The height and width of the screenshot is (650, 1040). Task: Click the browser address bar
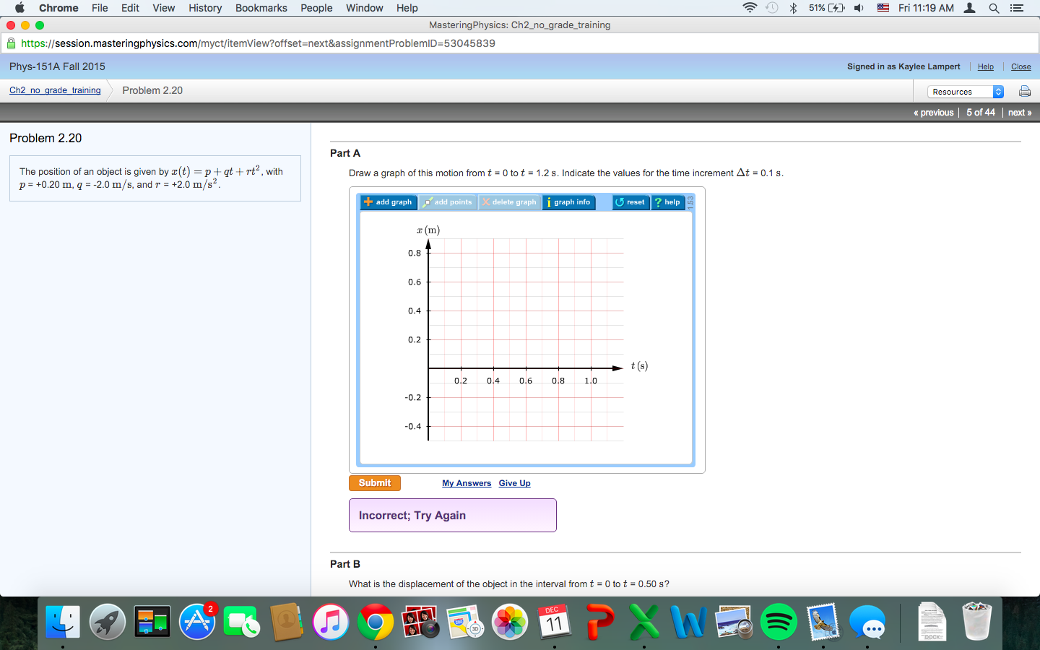click(520, 43)
